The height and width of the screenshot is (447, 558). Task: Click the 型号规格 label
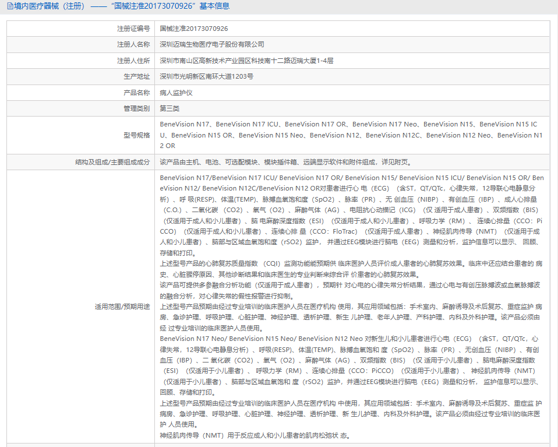[x=137, y=135]
